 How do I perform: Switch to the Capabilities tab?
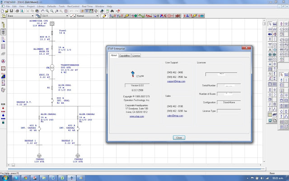[125, 56]
